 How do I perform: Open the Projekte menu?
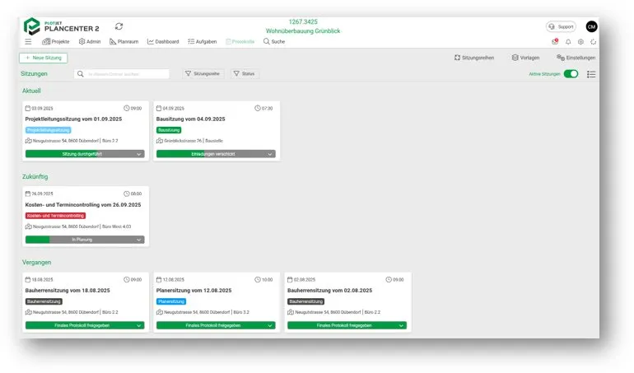(x=56, y=42)
